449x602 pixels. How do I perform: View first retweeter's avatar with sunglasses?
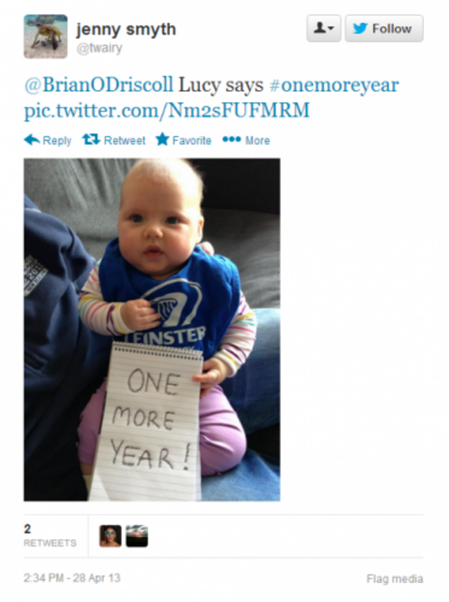pyautogui.click(x=111, y=536)
